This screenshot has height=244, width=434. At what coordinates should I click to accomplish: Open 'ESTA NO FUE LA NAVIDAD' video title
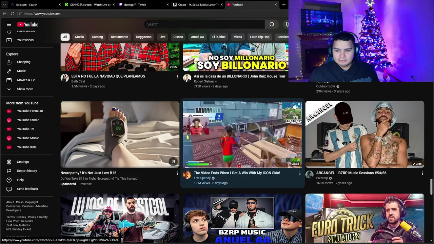(108, 76)
